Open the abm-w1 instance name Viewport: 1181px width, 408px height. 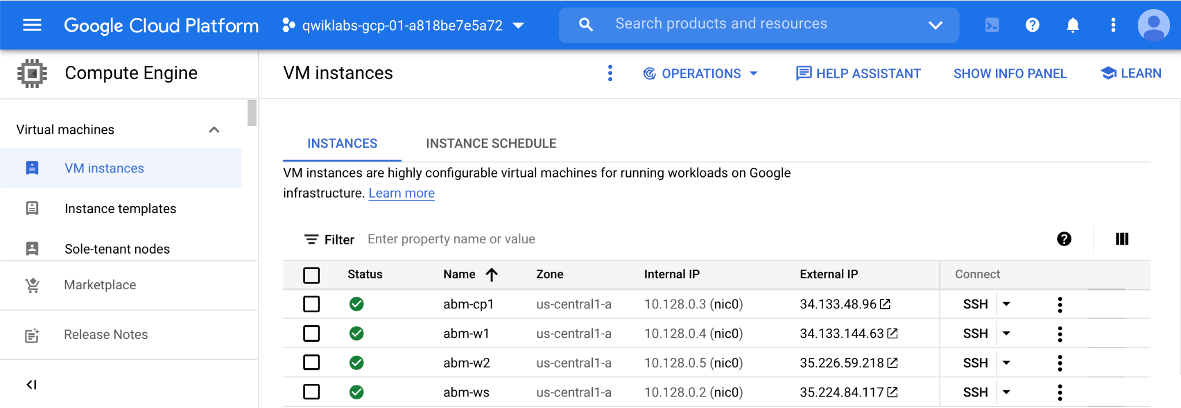coord(466,334)
